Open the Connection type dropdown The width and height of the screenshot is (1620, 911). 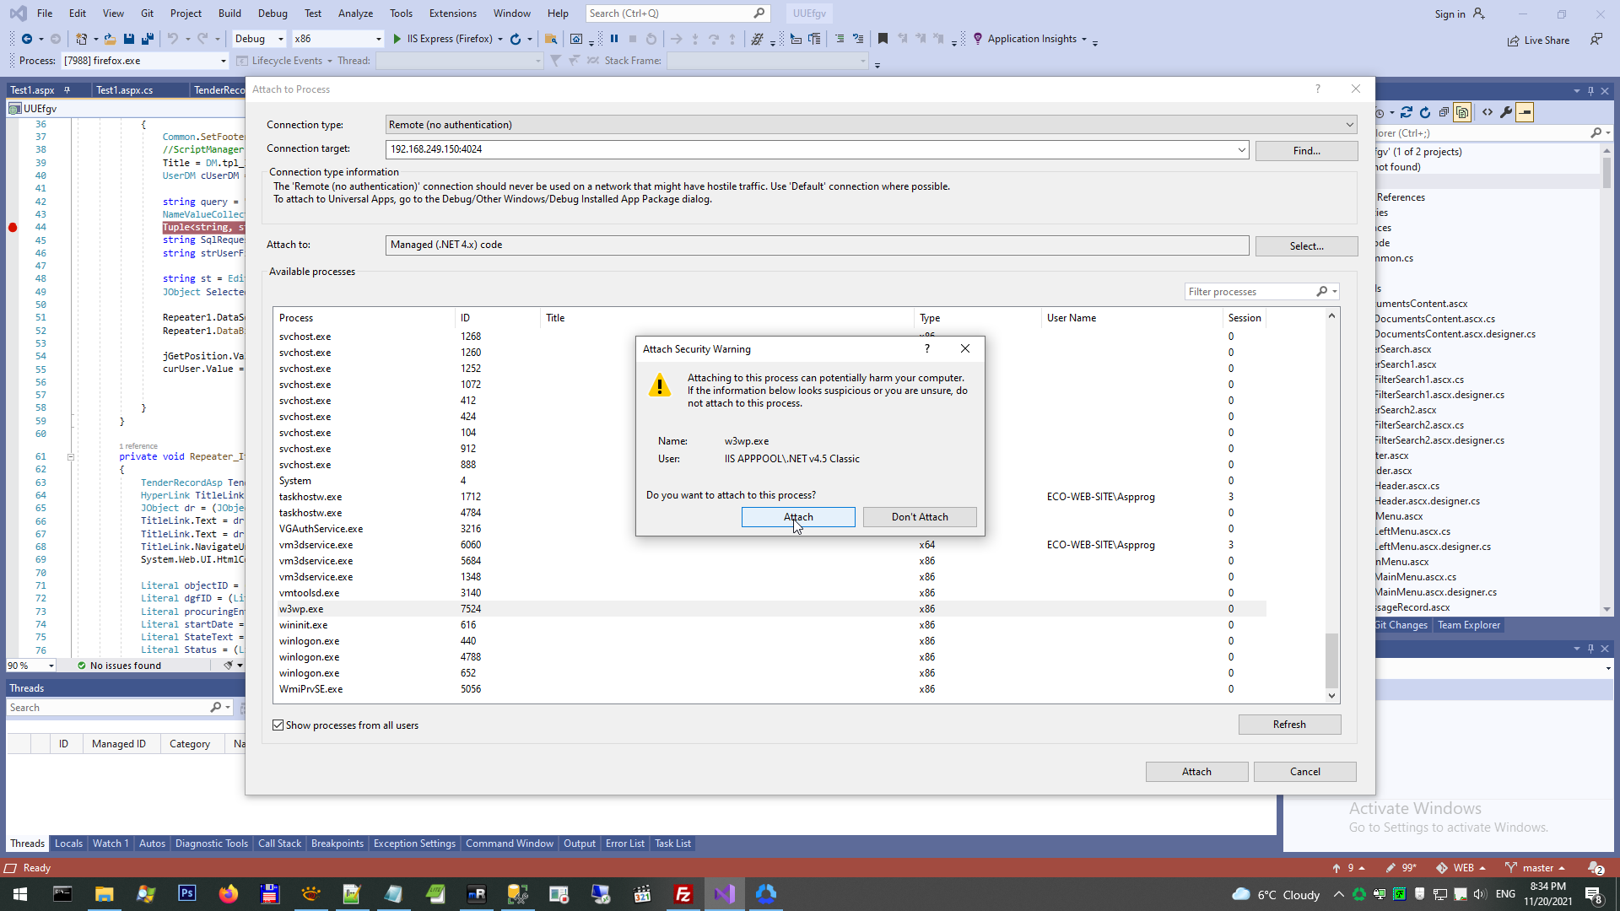(1349, 125)
